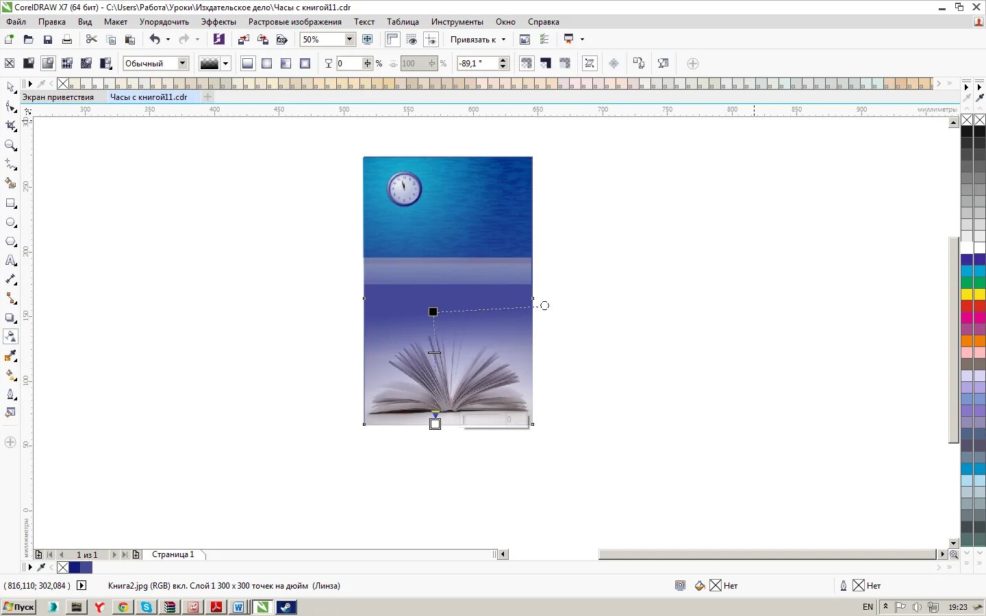Click the Publish to PDF icon

281,40
